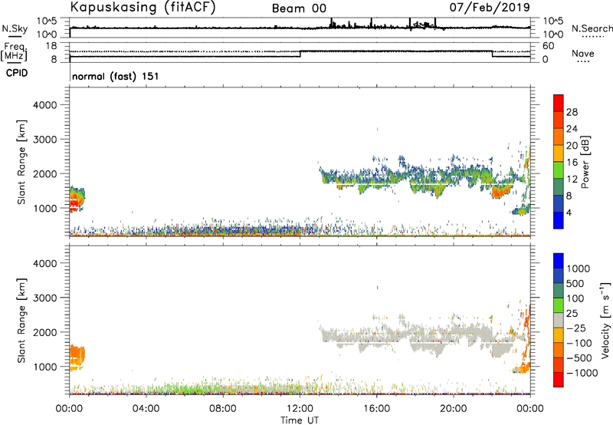Click the 'Slant Range [km]' label of power panel
The image size is (613, 425).
coord(21,162)
